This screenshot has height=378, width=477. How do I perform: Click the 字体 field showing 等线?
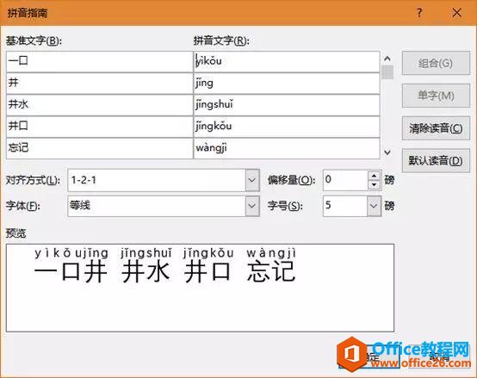[x=157, y=206]
